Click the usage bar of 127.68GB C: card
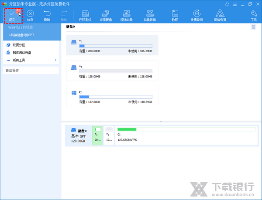The image size is (262, 200). [116, 97]
